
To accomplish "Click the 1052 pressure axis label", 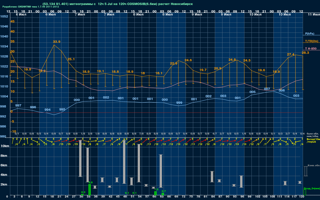I will click(4, 16).
